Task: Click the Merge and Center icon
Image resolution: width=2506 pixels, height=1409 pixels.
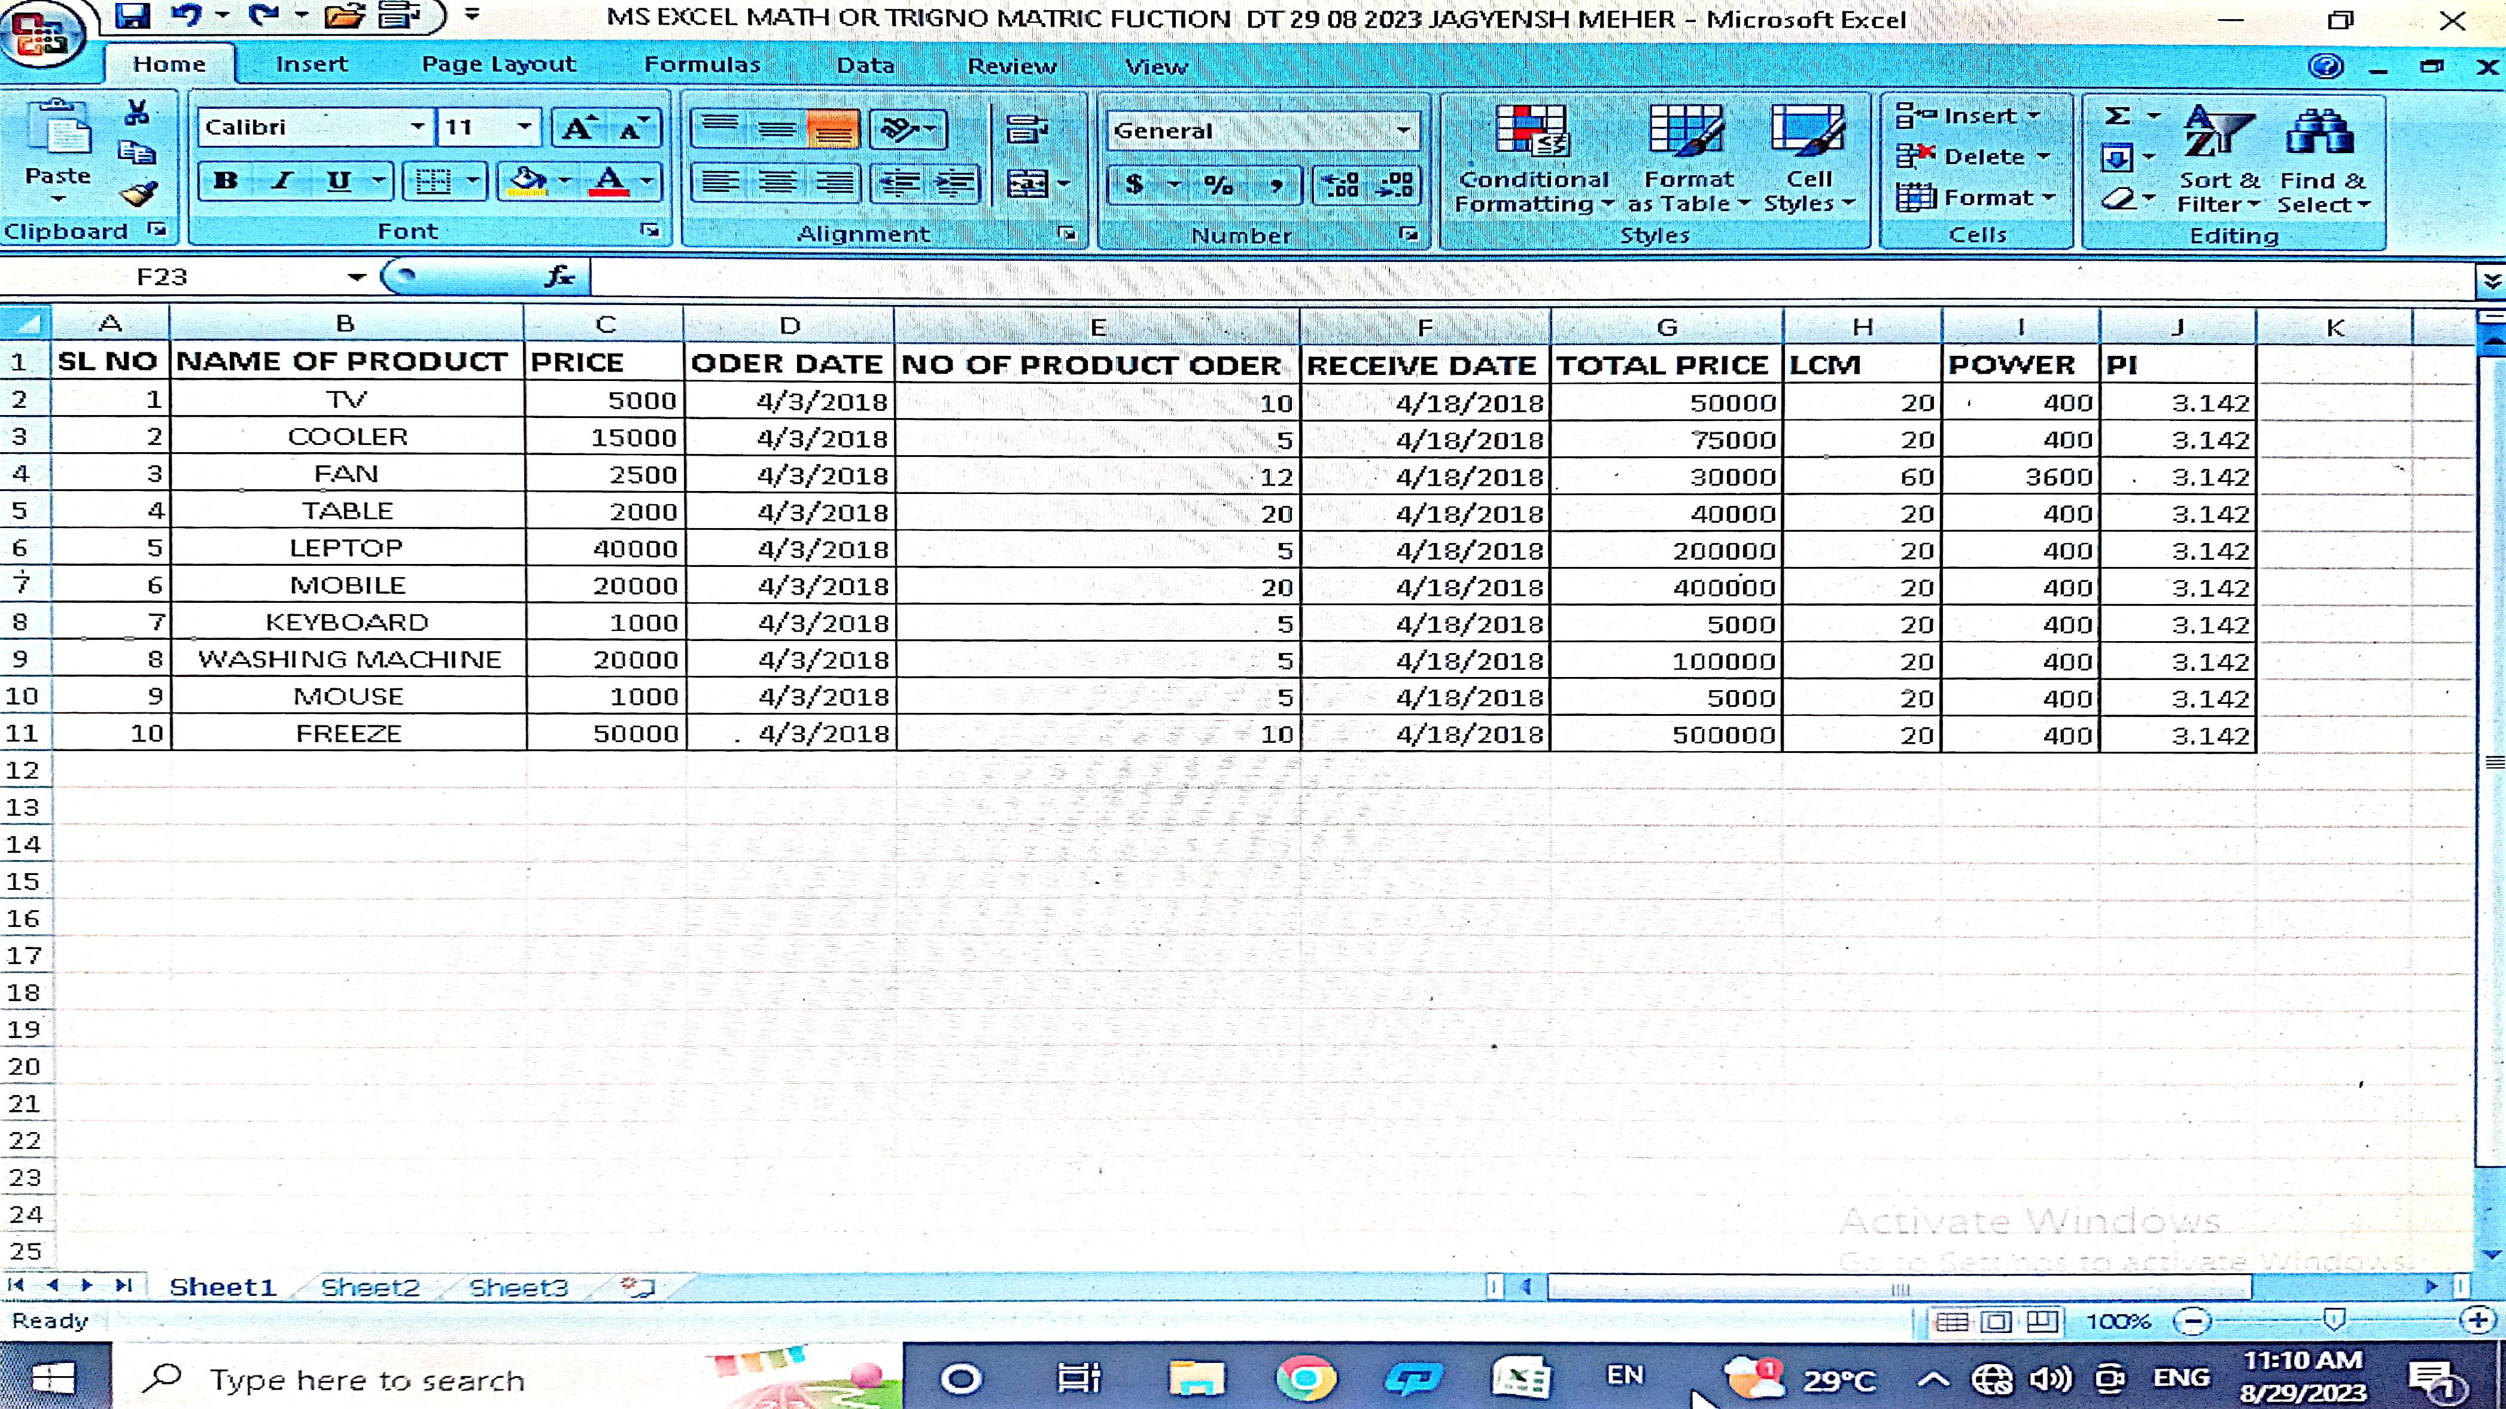Action: (1028, 183)
